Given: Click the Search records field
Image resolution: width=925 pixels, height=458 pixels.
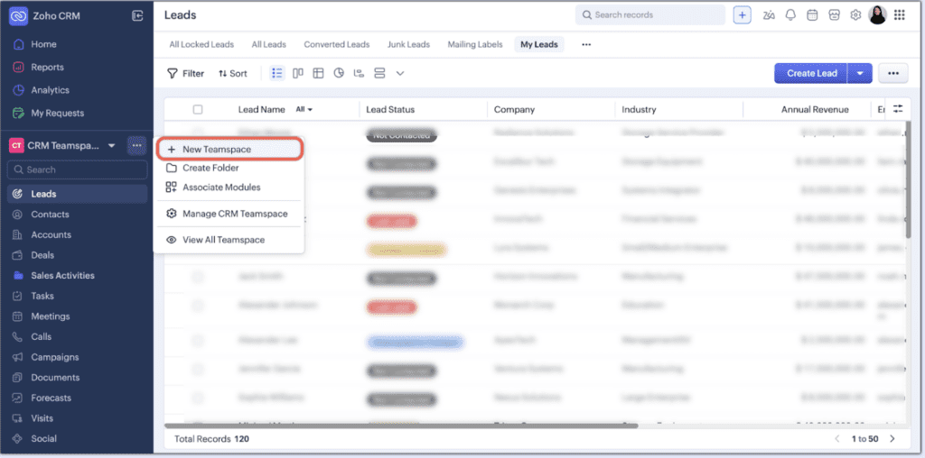Looking at the screenshot, I should [x=650, y=15].
